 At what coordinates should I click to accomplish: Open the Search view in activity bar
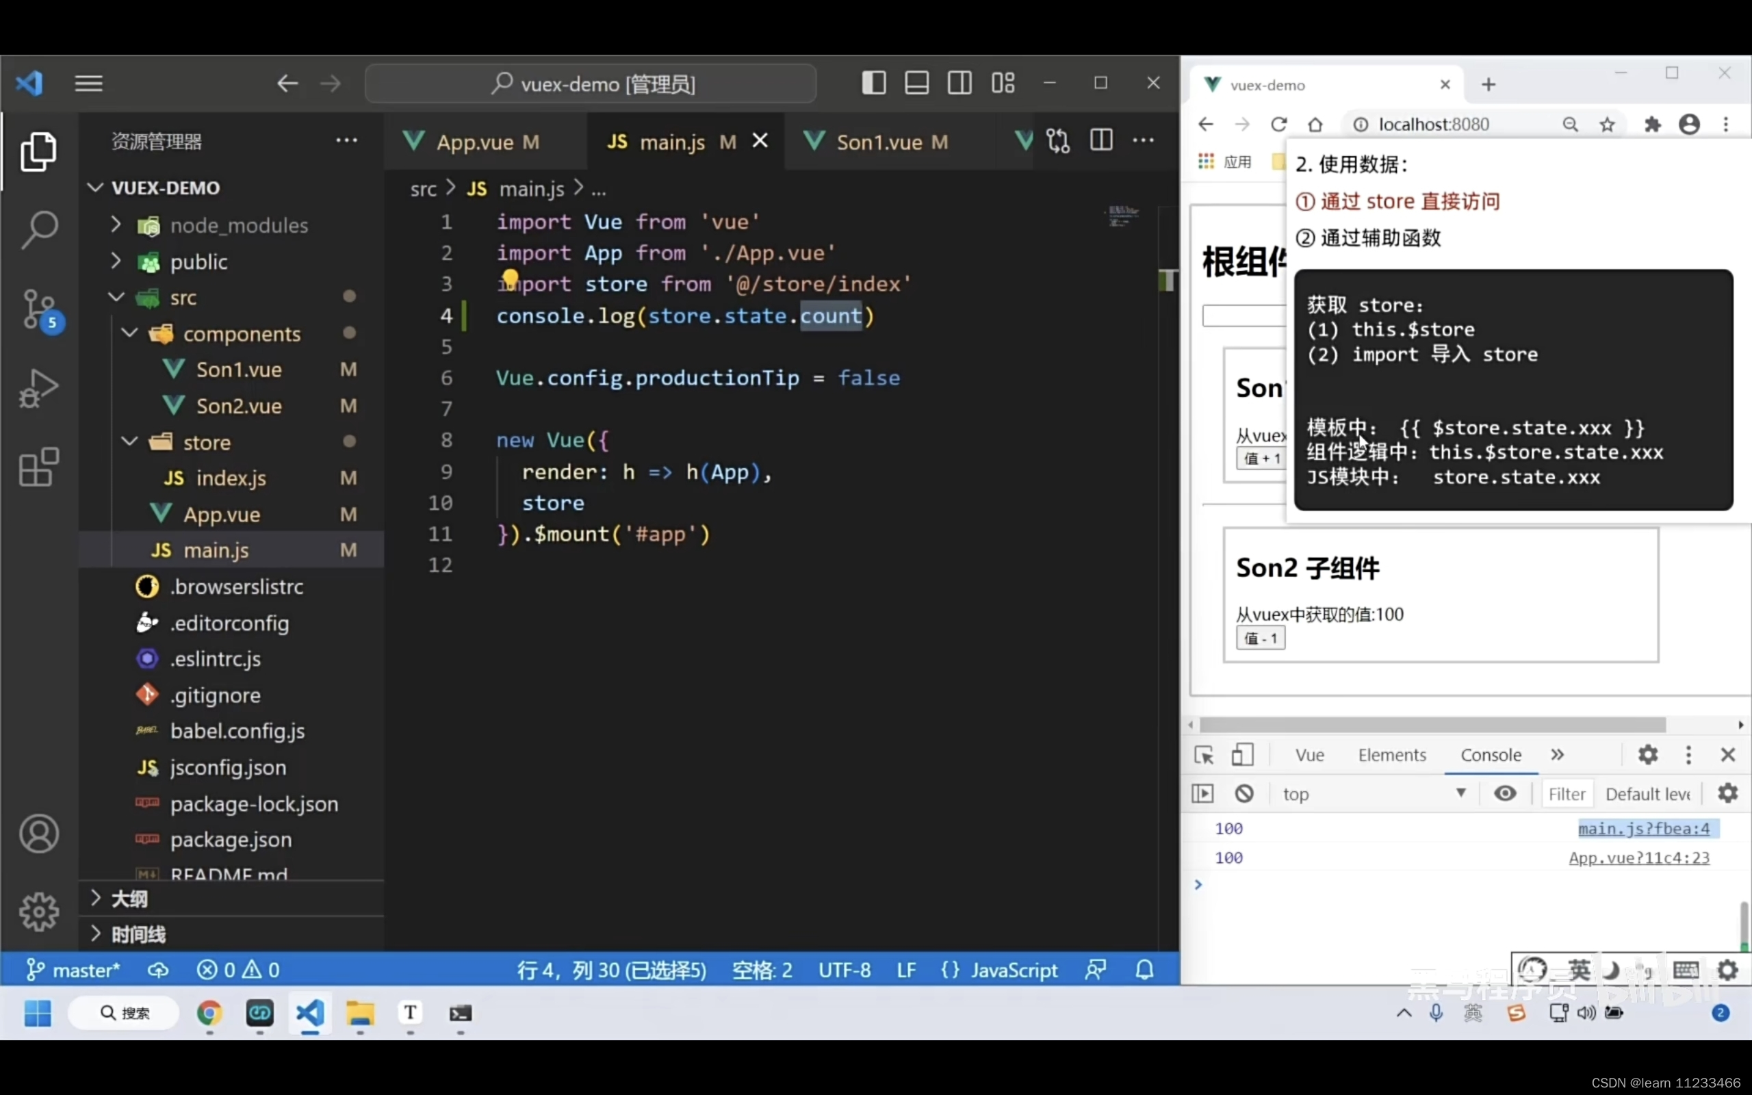click(x=39, y=229)
